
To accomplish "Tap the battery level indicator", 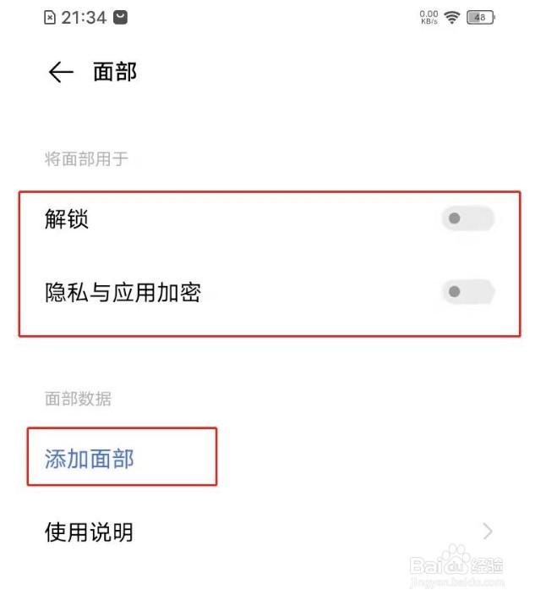I will 481,18.
